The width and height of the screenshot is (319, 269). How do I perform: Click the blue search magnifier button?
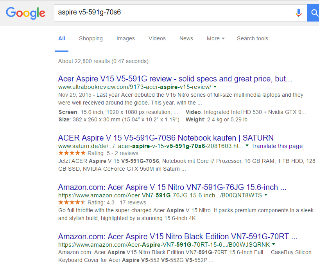313,13
